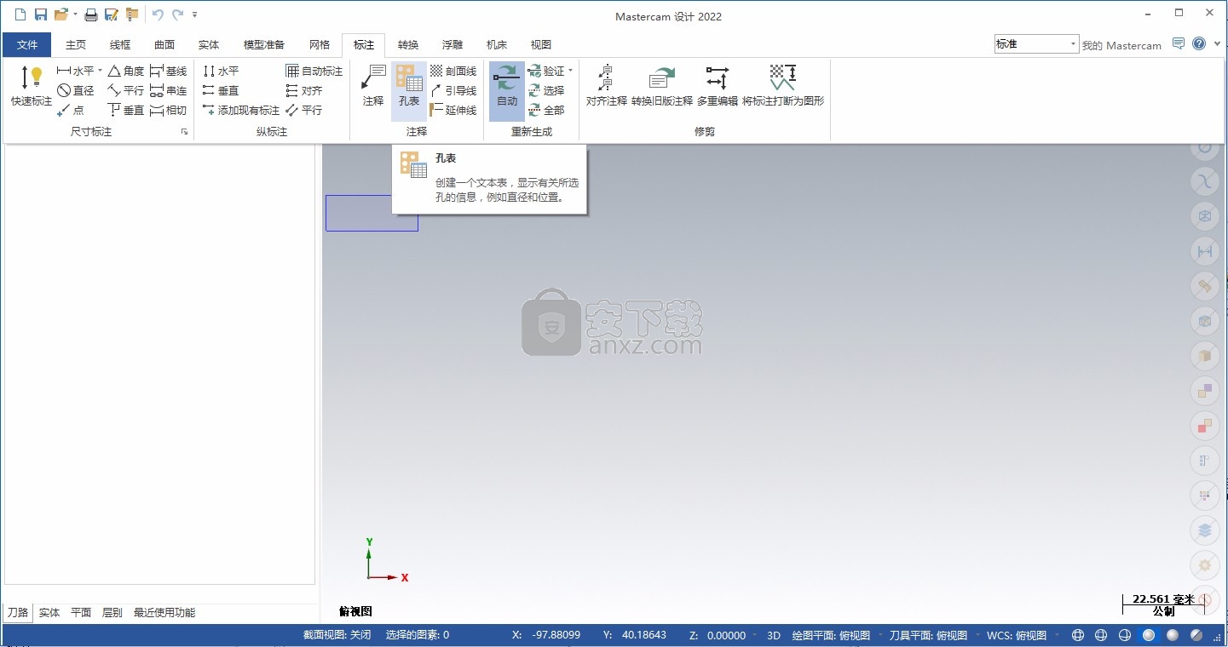The width and height of the screenshot is (1228, 647).
Task: Open the 验证 dropdown arrow
Action: point(570,71)
